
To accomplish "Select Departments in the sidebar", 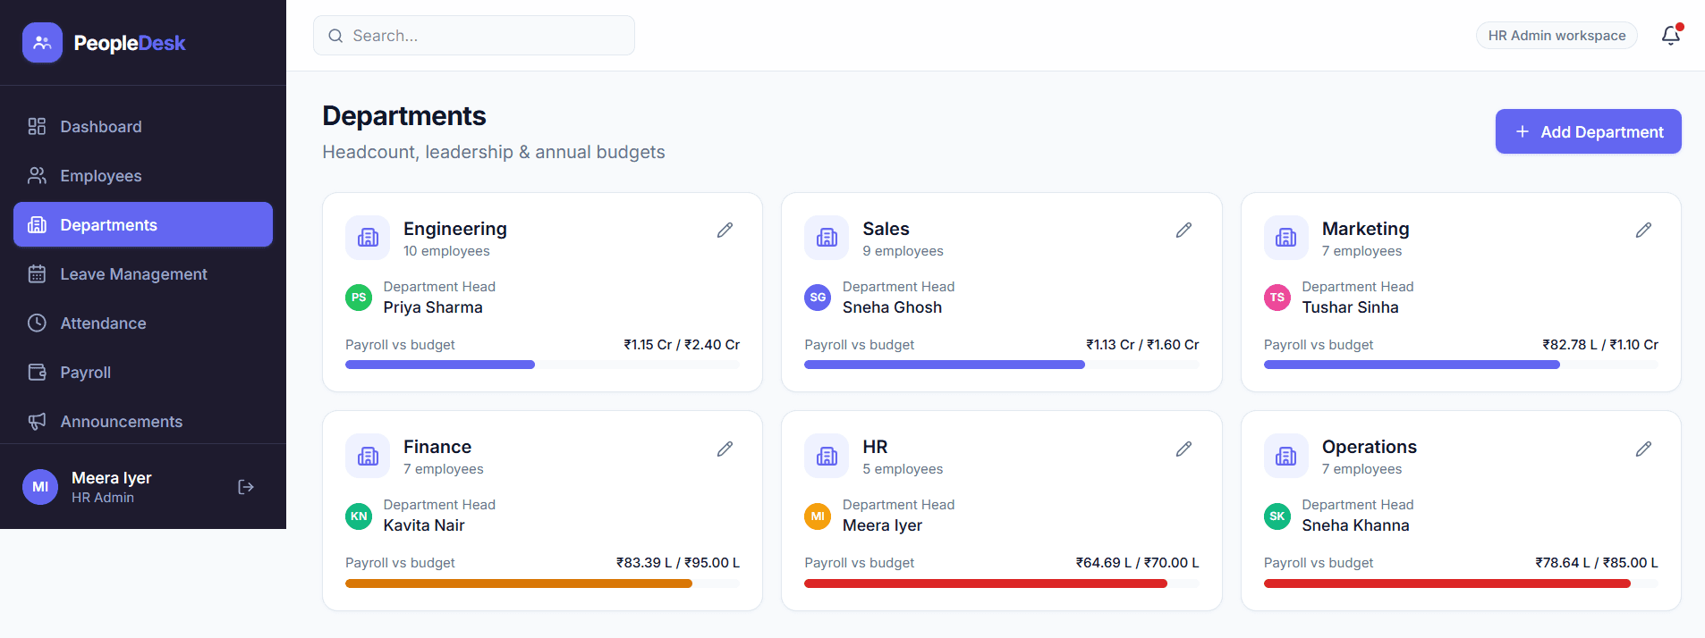I will tap(143, 224).
